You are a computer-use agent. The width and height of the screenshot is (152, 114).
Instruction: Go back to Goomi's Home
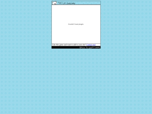coord(90,47)
